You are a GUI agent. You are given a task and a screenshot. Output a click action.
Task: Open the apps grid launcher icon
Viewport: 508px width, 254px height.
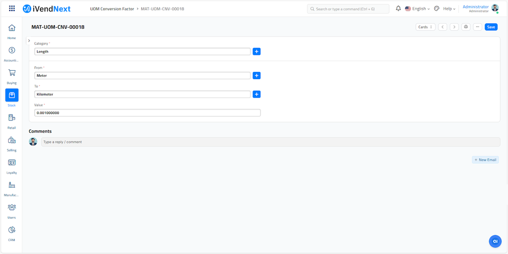[12, 8]
